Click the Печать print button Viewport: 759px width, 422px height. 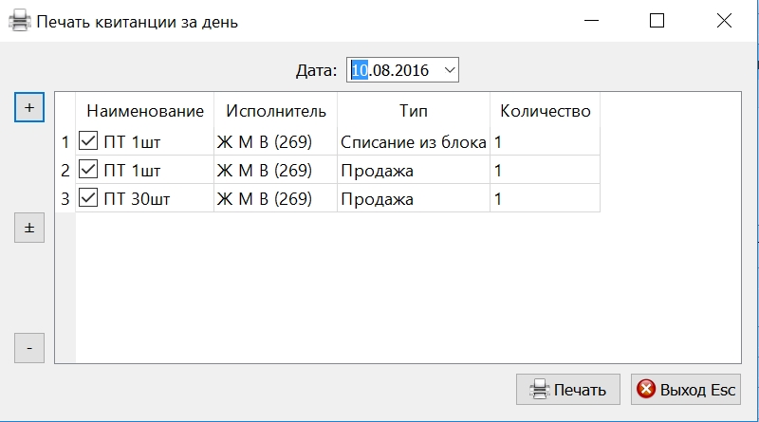[567, 389]
